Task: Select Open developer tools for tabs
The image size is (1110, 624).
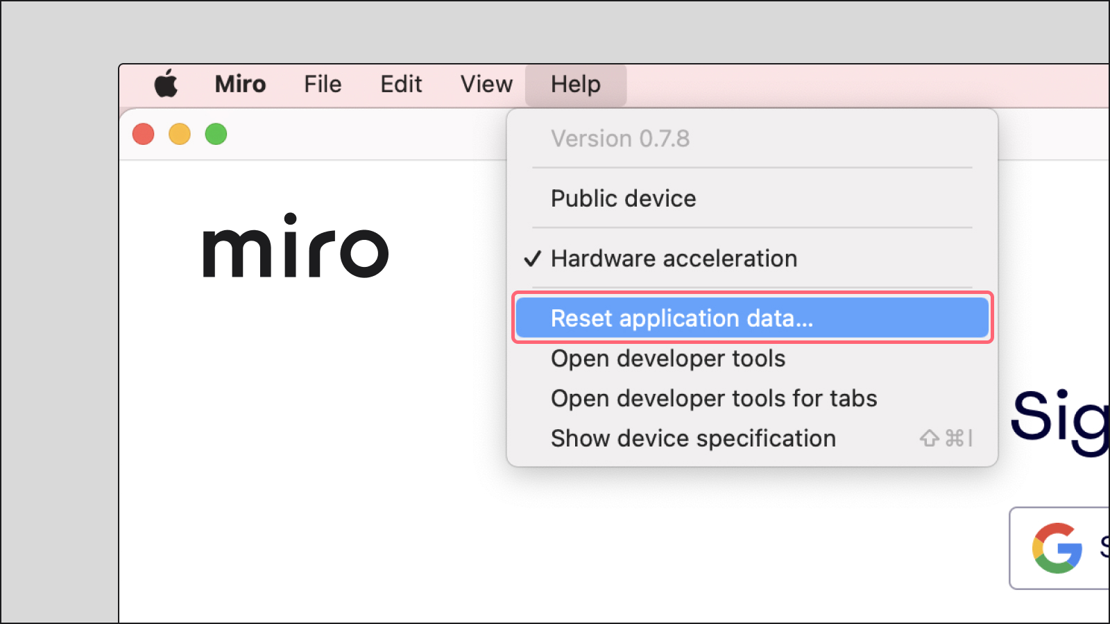Action: (713, 399)
